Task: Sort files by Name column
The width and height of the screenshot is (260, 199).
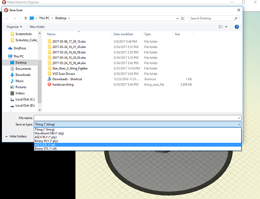Action: coord(51,34)
